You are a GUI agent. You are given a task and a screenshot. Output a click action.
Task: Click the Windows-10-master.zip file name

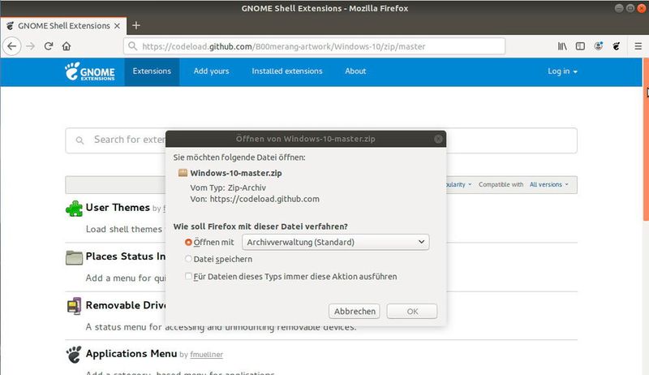(236, 173)
